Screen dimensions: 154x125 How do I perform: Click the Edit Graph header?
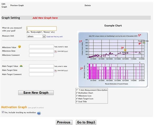[4, 5]
